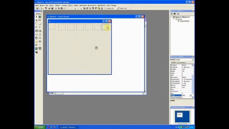229x129 pixels.
Task: Select the Image control tool in toolbox
Action: click(x=36, y=48)
